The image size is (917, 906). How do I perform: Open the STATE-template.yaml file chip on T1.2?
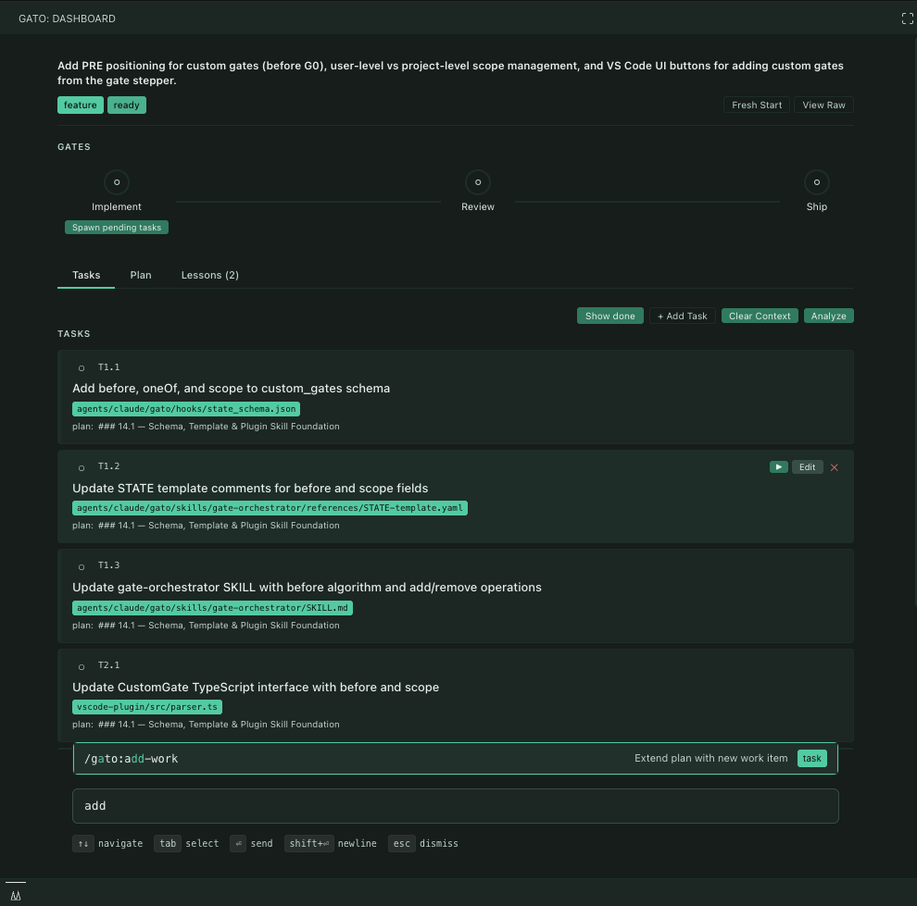point(270,507)
